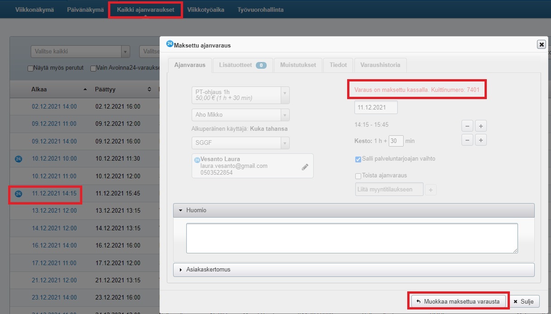The height and width of the screenshot is (314, 551).
Task: Open the 13.12.2021 12:00 appointment link
Action: click(x=54, y=211)
